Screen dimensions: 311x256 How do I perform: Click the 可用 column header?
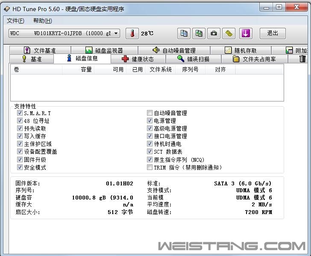[110, 69]
